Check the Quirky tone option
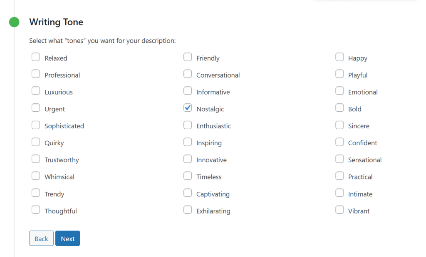The width and height of the screenshot is (426, 257). [36, 142]
